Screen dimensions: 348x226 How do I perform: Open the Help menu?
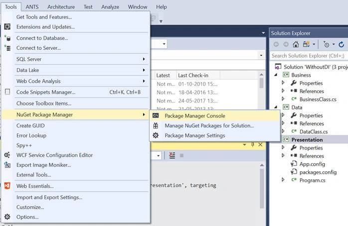pyautogui.click(x=162, y=7)
